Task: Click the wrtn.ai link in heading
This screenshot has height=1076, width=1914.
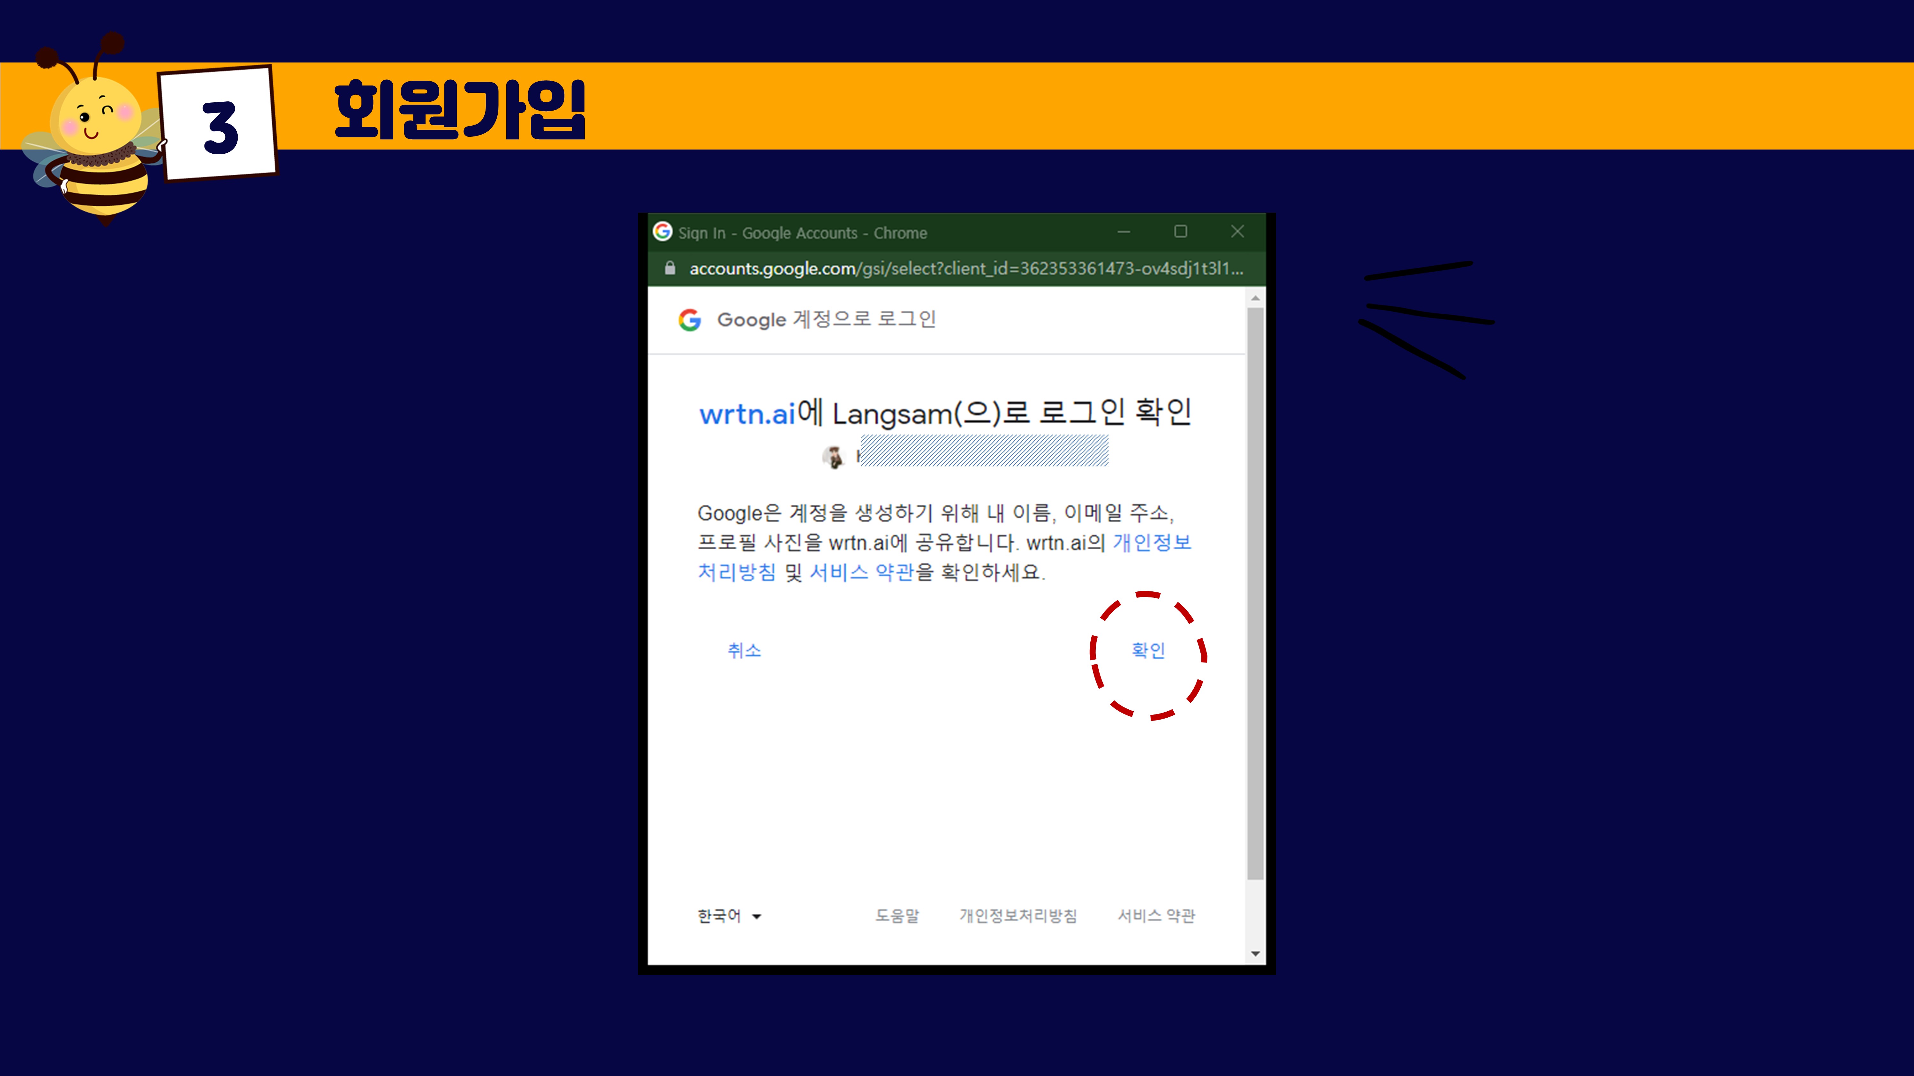Action: pos(747,414)
